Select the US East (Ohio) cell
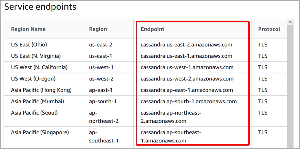300x149 pixels. (29, 44)
